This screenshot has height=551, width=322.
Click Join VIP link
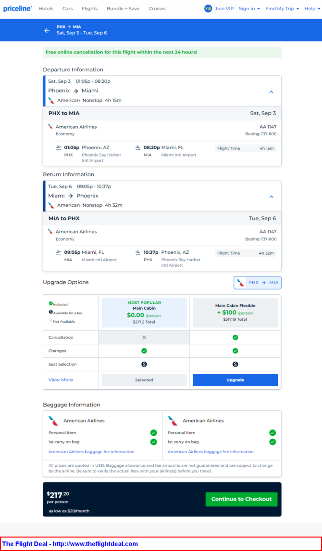tap(224, 9)
